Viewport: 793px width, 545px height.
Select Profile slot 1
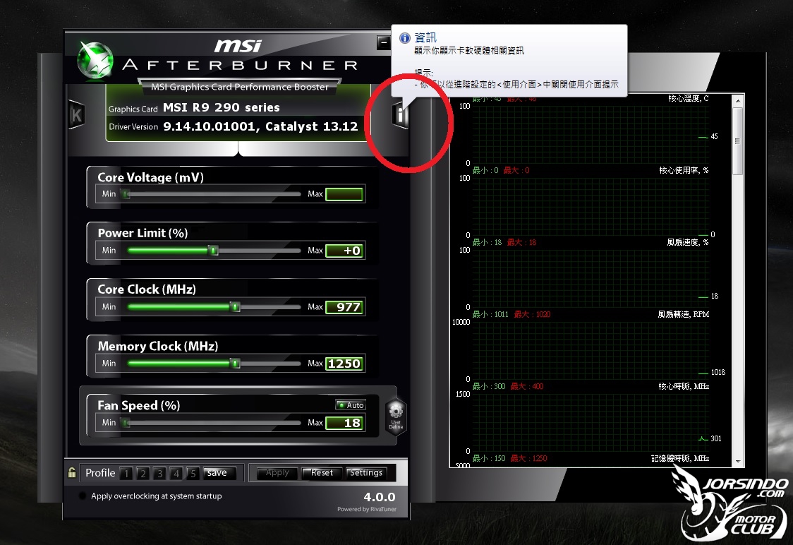pos(126,473)
